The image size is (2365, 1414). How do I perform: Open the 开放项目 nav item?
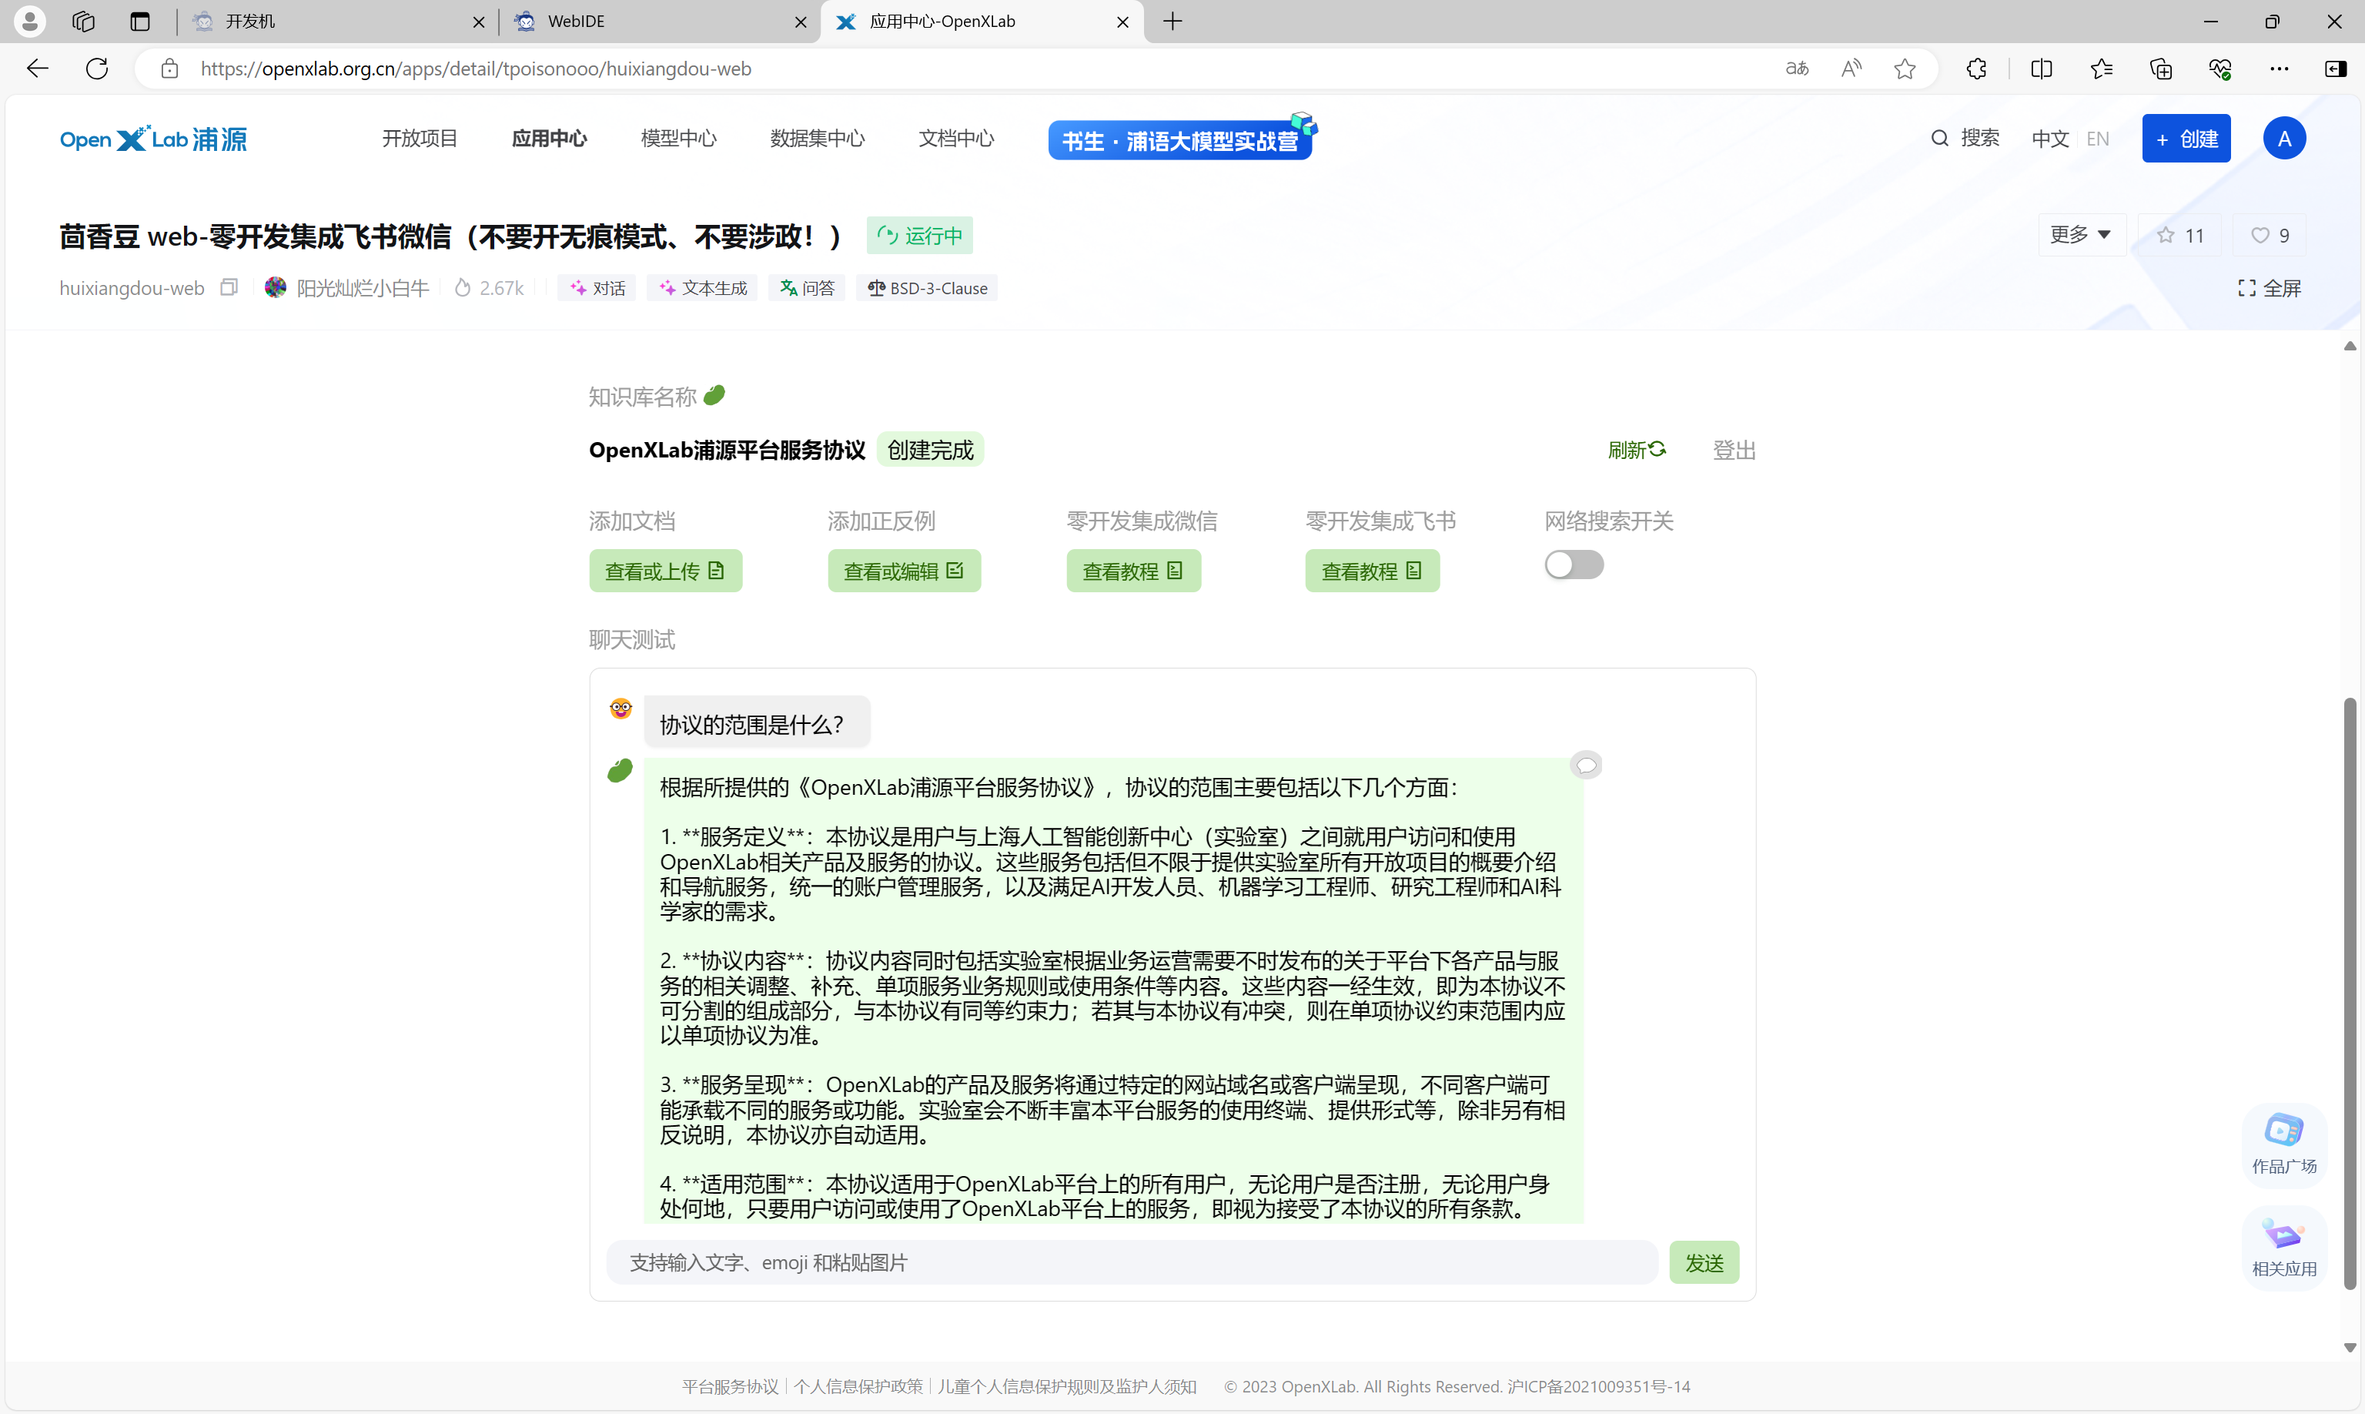[x=420, y=139]
